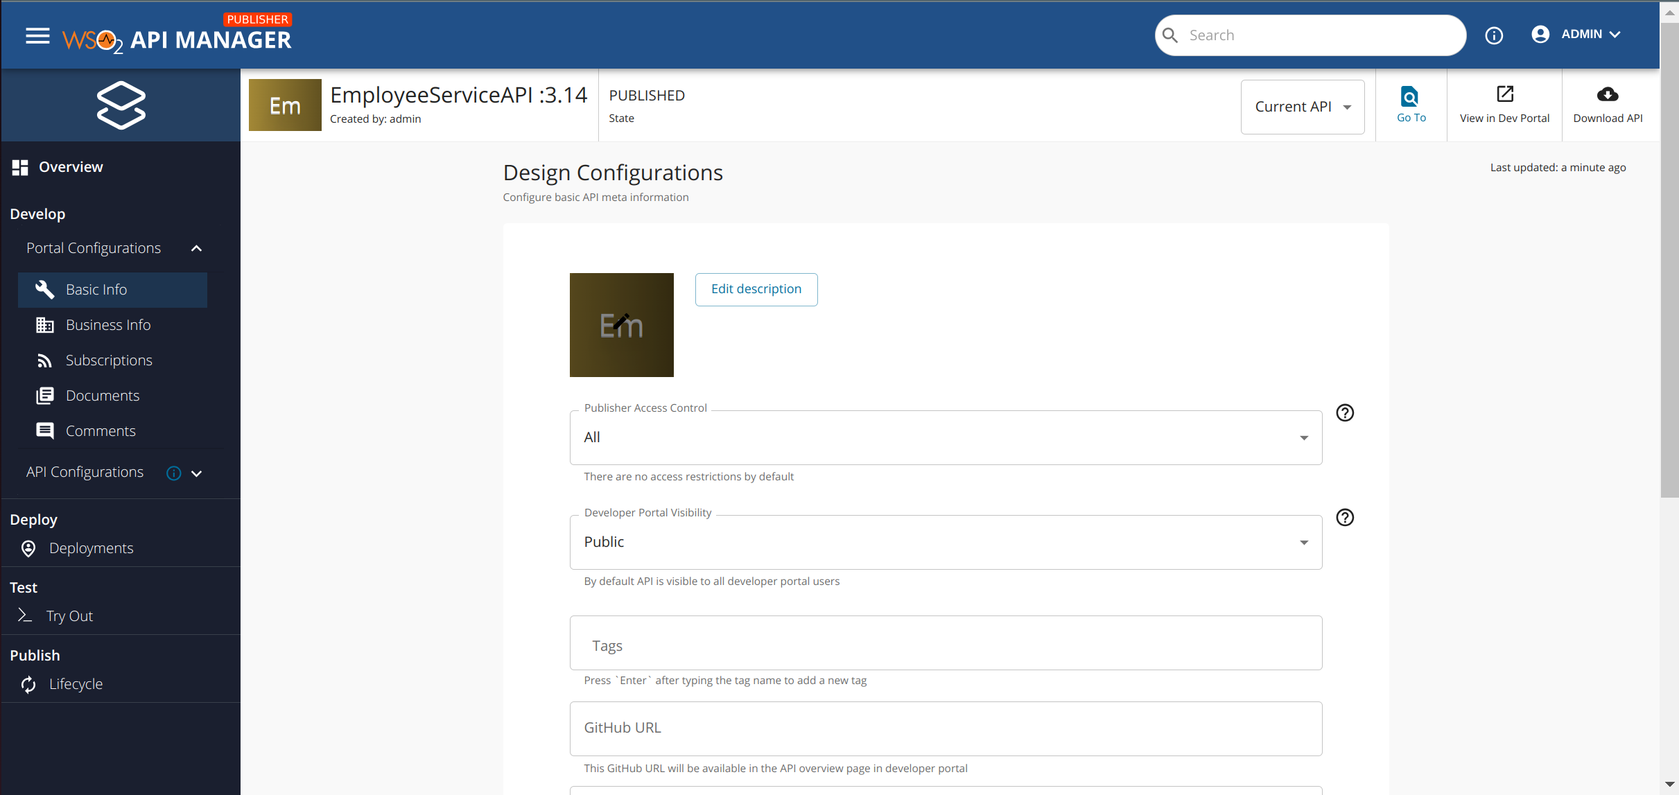Screen dimensions: 1679x795
Task: Click the page vertical scrollbar
Action: point(1669,261)
